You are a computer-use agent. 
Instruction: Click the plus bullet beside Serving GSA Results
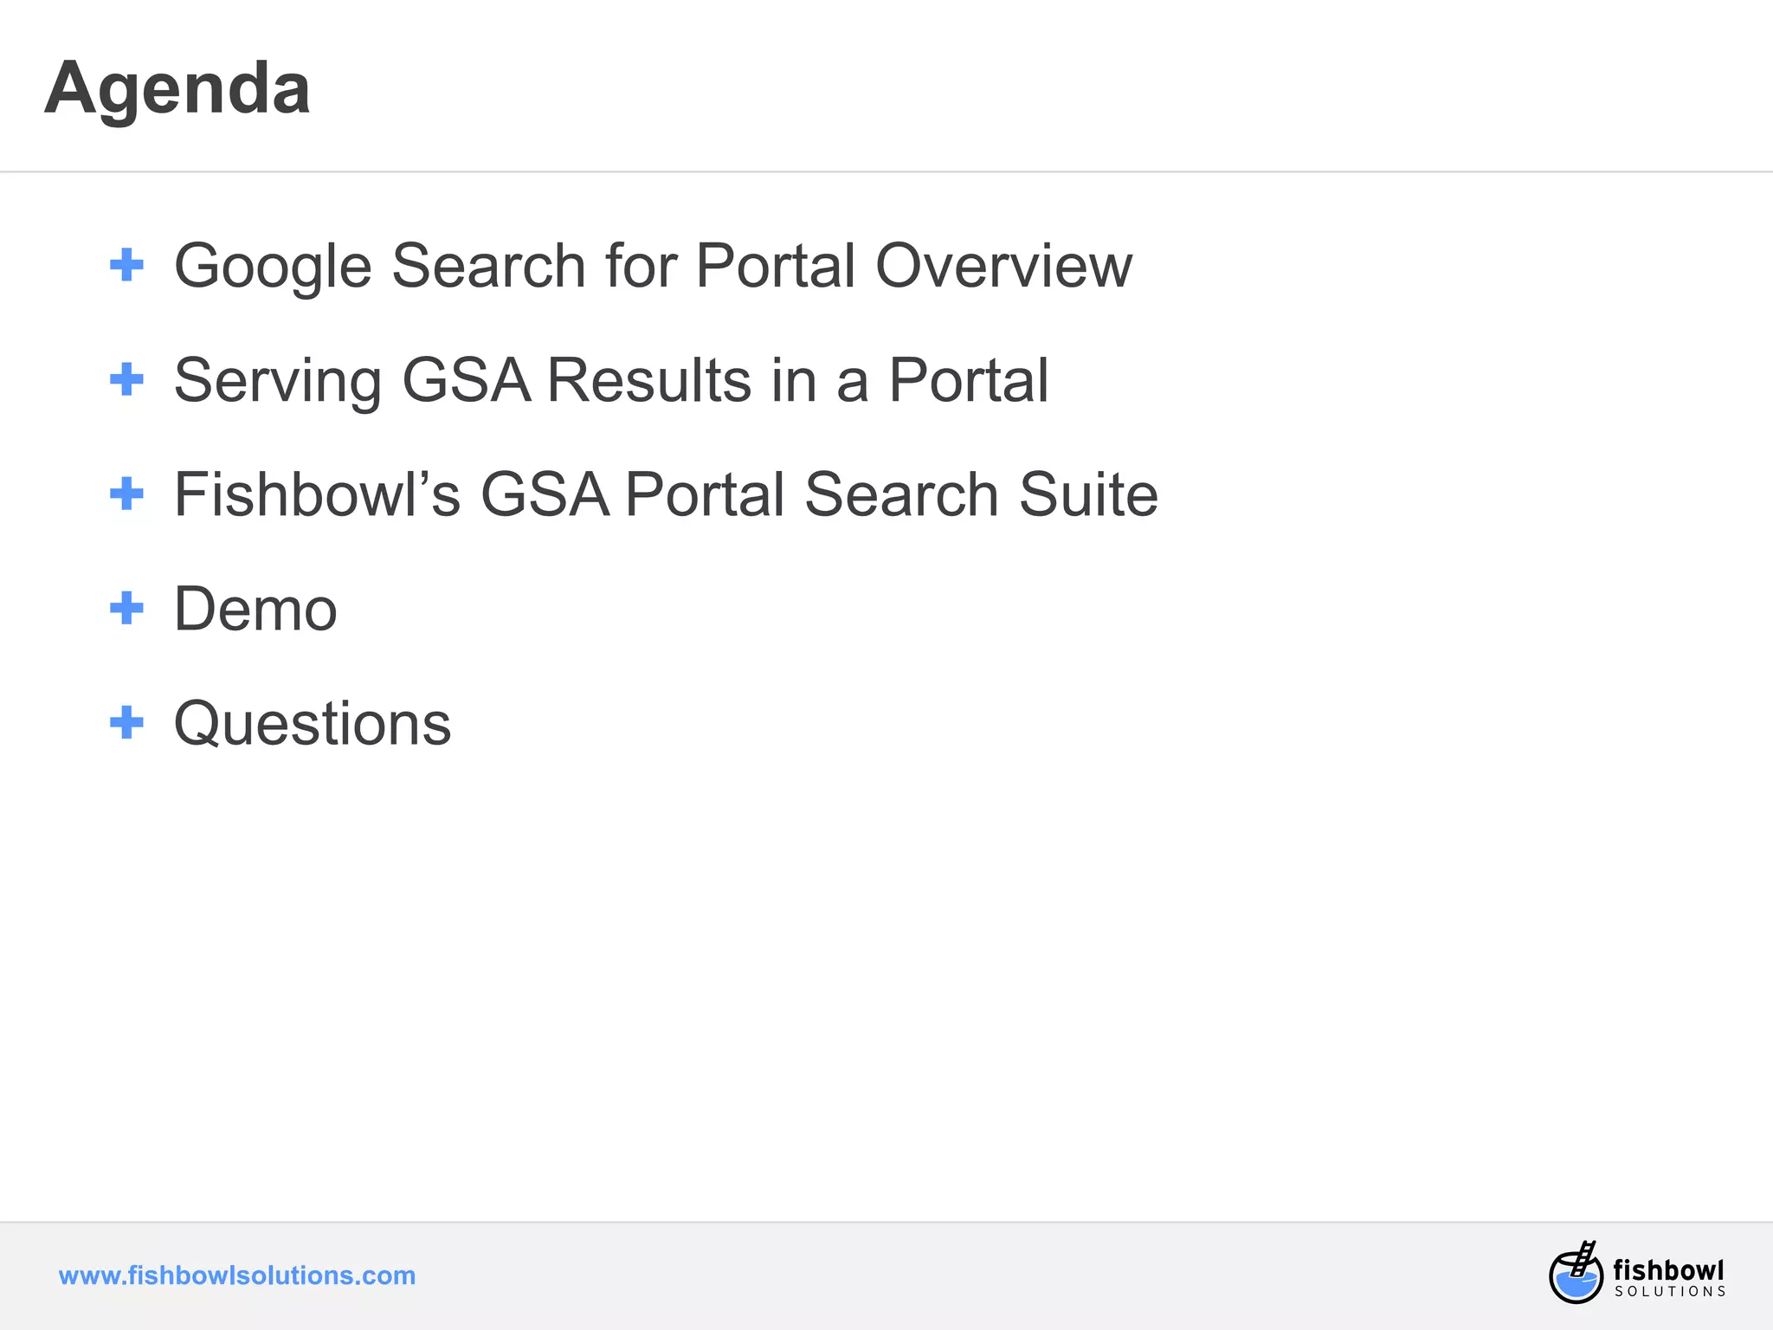click(x=126, y=379)
